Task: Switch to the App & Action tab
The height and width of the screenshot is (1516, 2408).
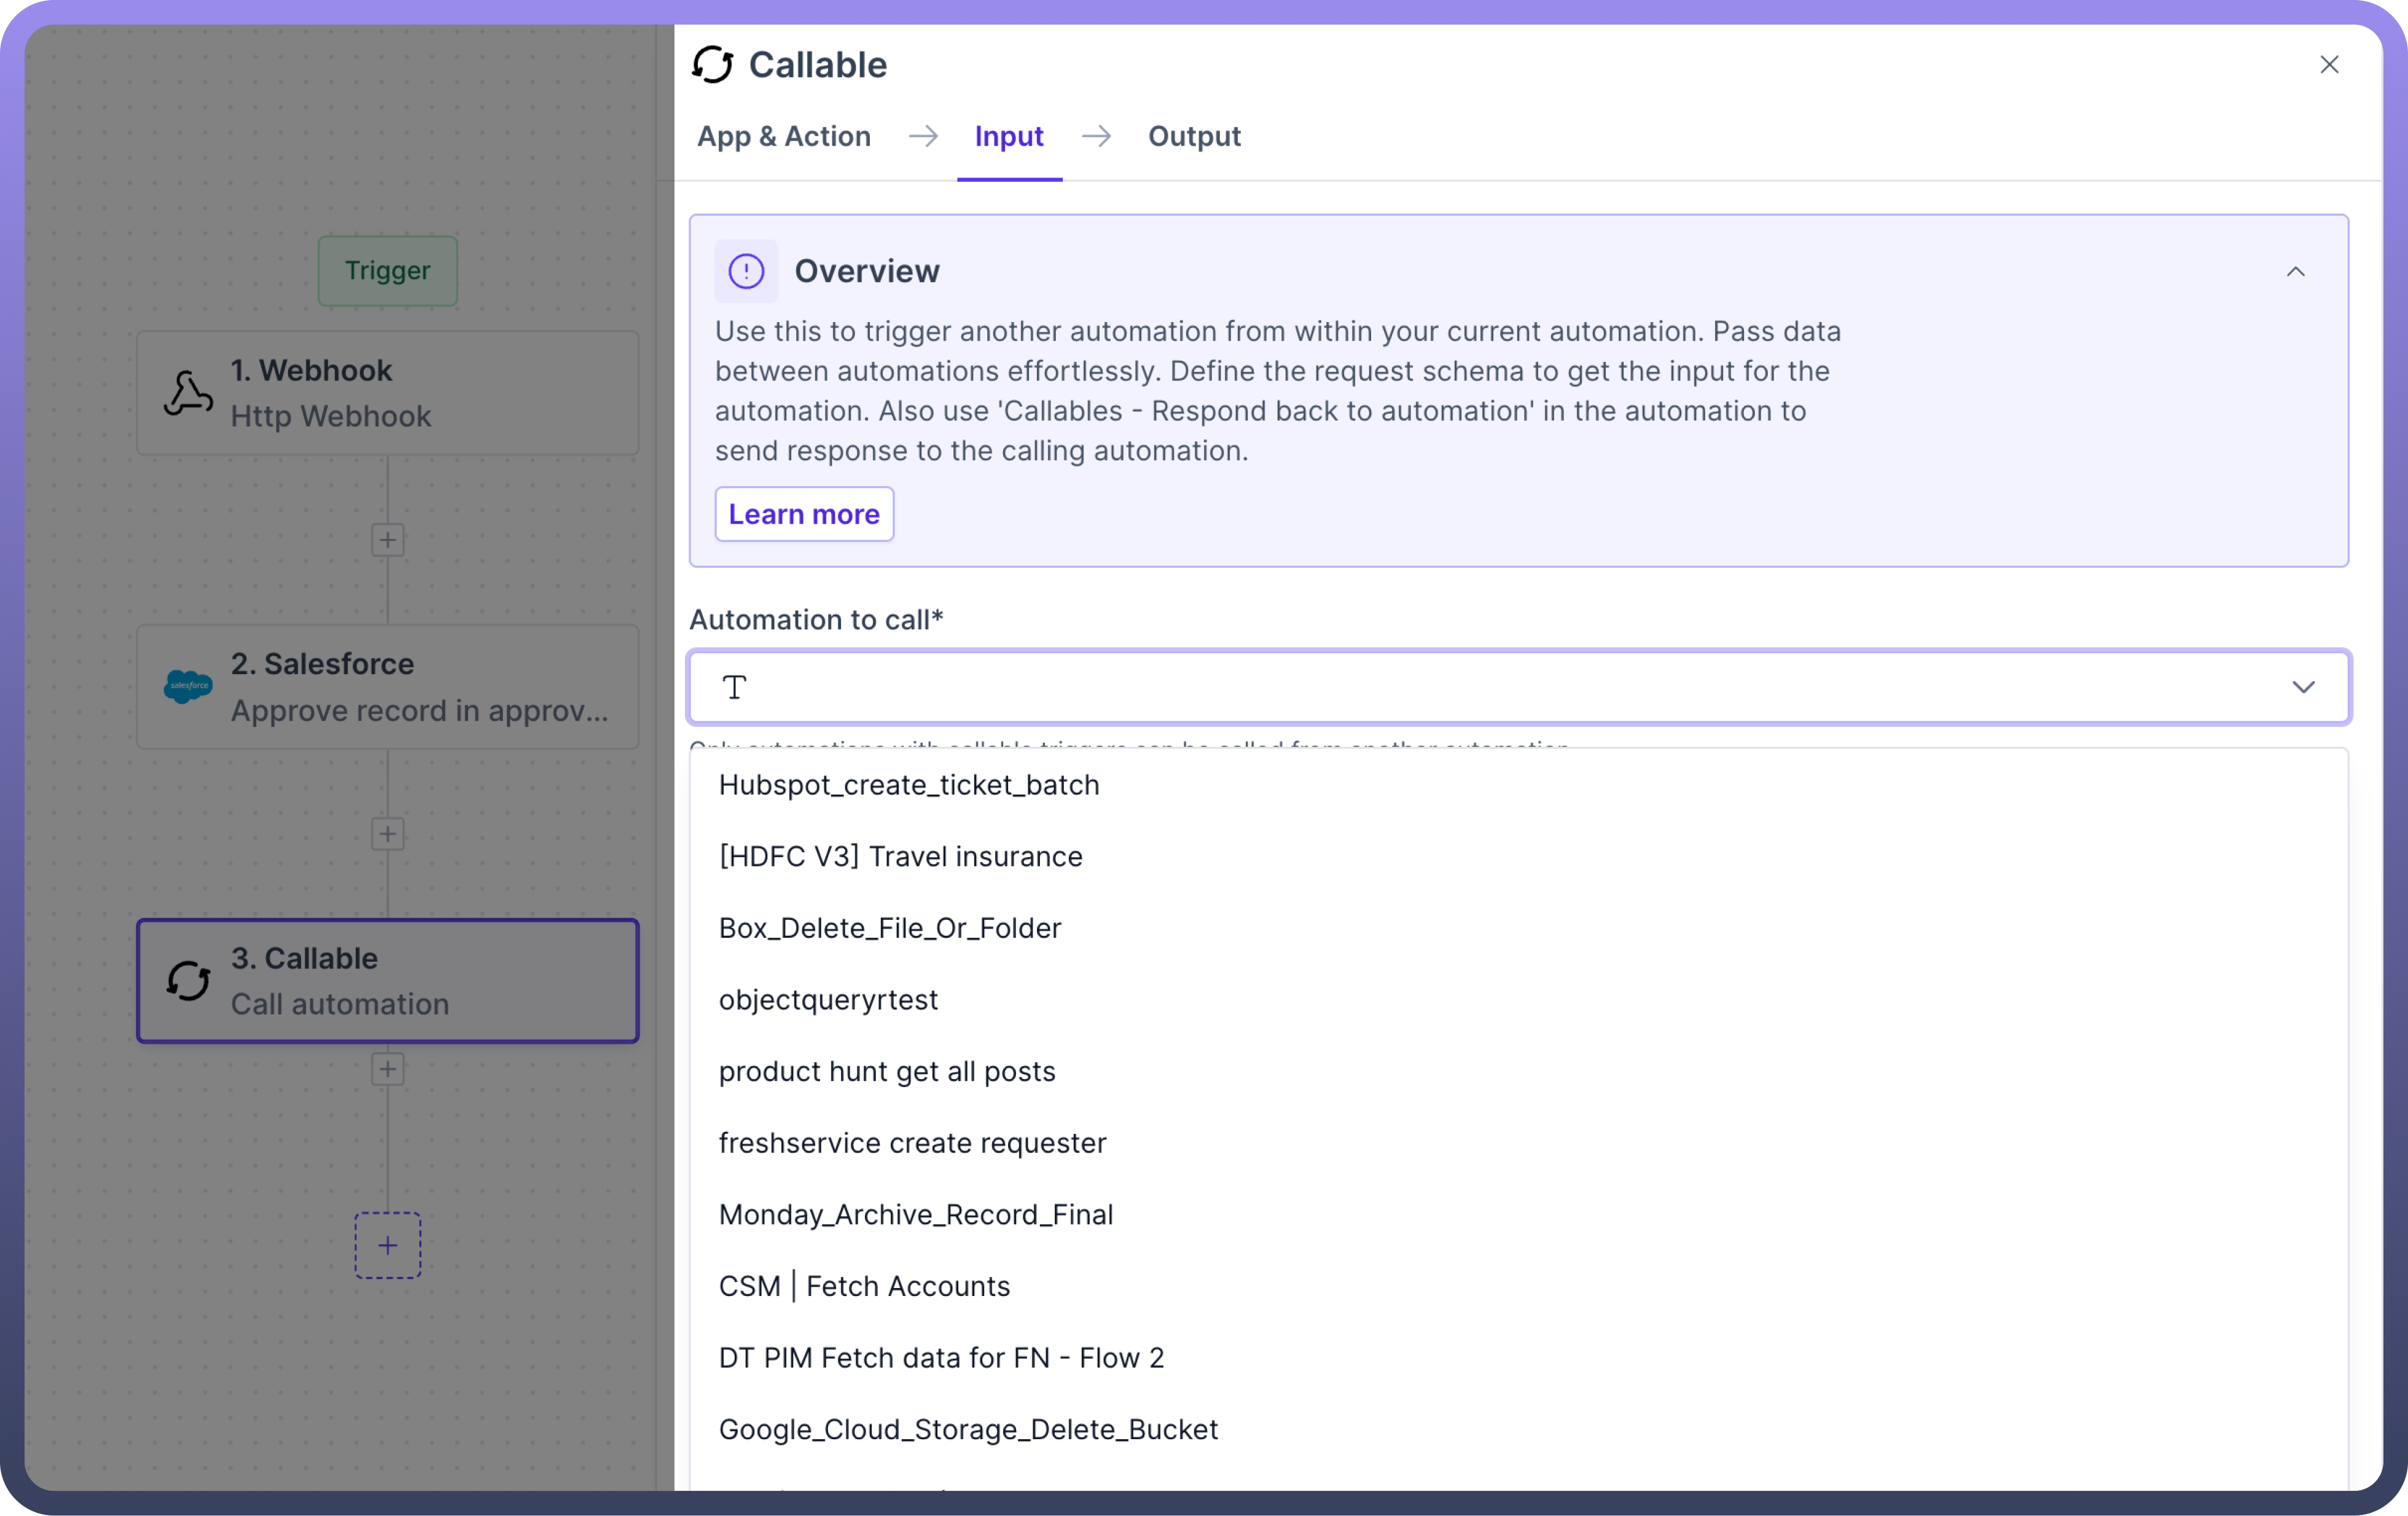Action: [x=783, y=136]
